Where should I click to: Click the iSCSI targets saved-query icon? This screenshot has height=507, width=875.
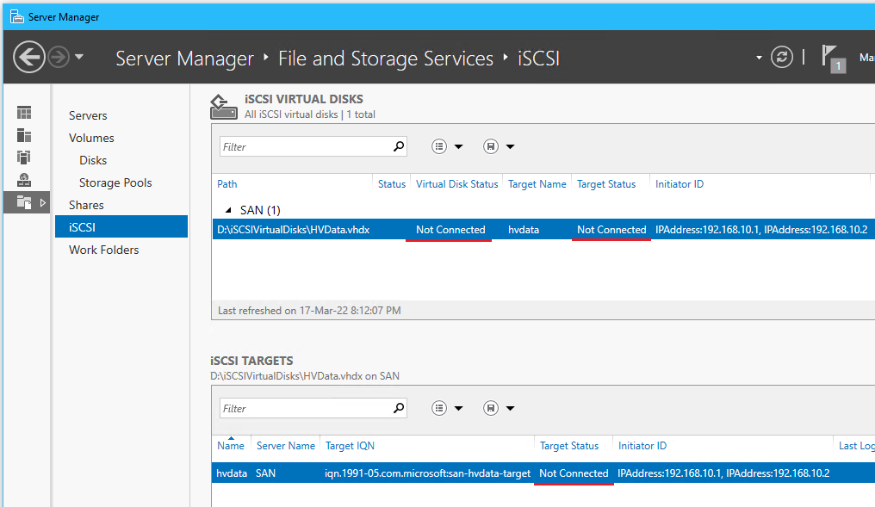click(x=491, y=408)
